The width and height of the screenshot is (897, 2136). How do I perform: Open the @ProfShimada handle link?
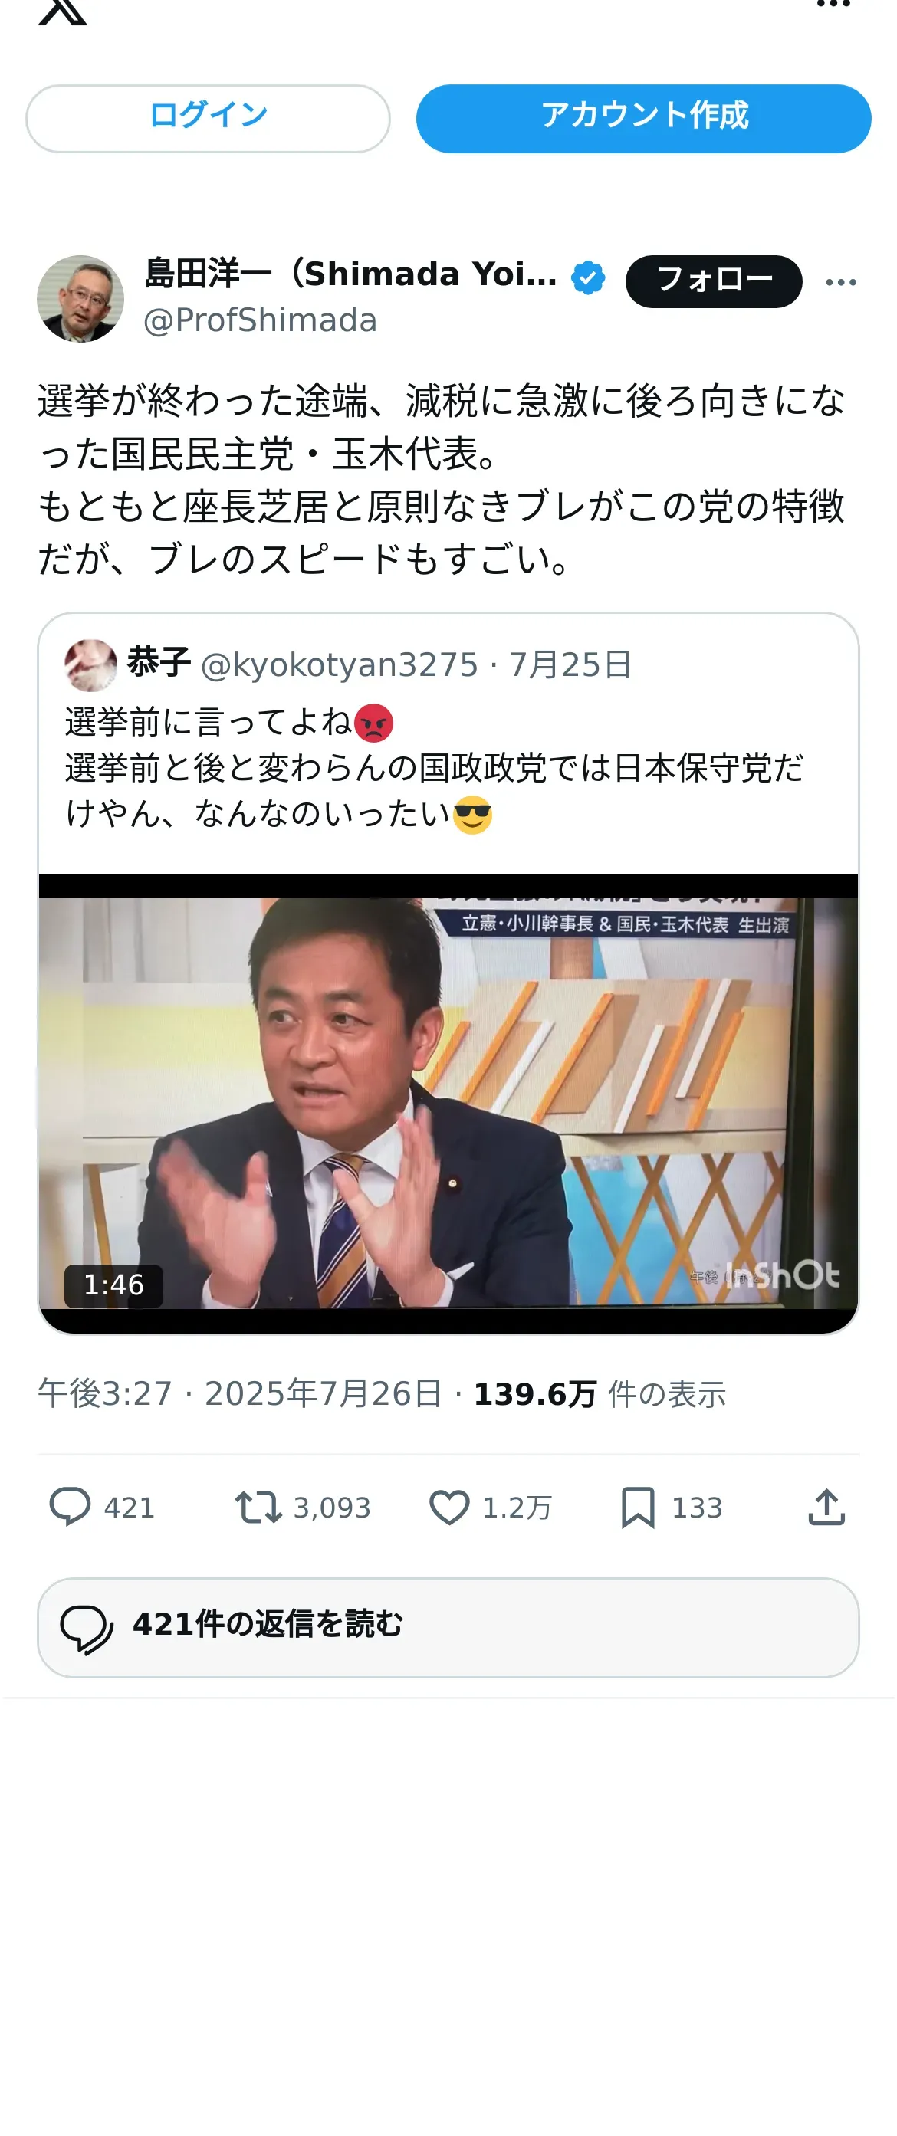coord(261,320)
